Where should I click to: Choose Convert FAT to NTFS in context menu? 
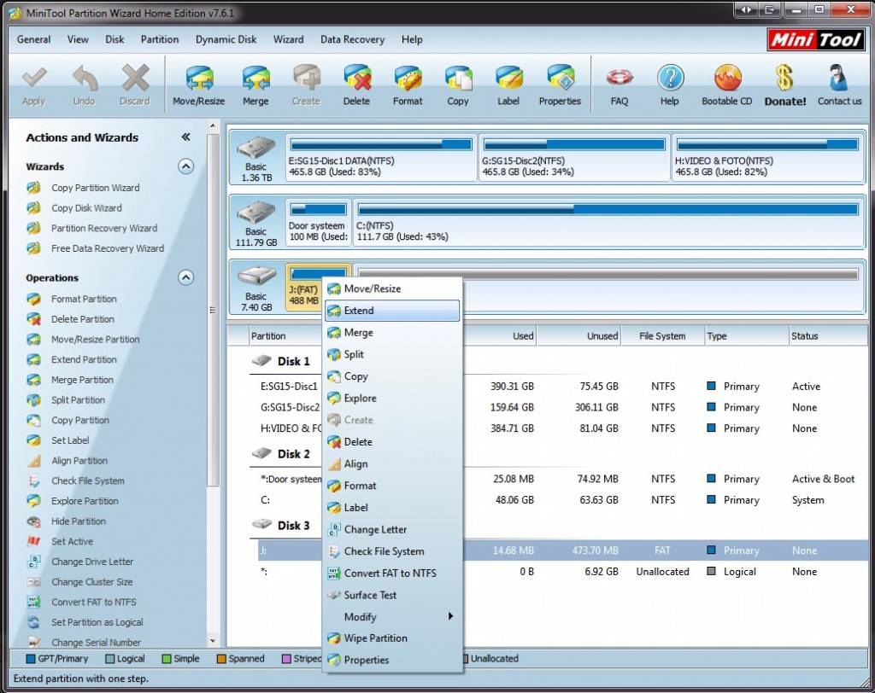(392, 574)
